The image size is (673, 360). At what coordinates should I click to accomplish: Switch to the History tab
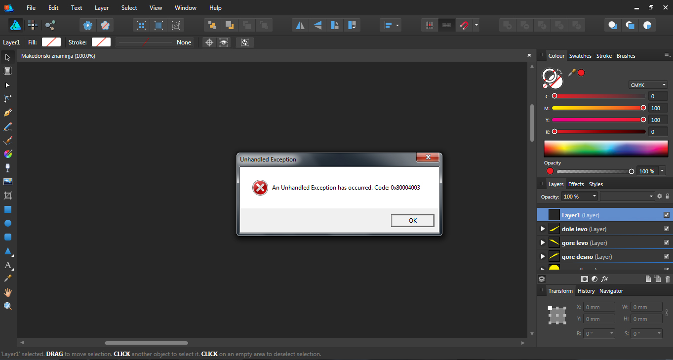tap(586, 291)
